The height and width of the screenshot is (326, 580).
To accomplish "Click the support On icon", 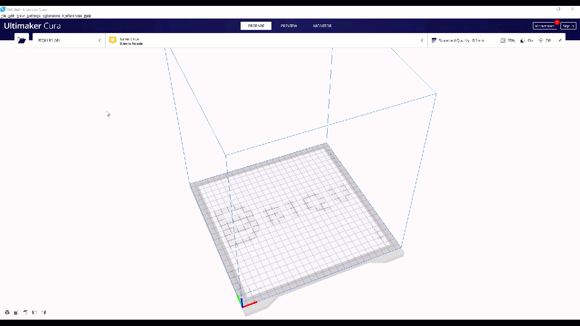I will (x=523, y=40).
